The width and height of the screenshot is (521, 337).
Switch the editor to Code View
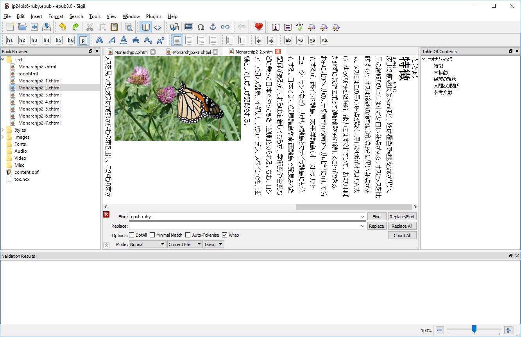coord(158,27)
